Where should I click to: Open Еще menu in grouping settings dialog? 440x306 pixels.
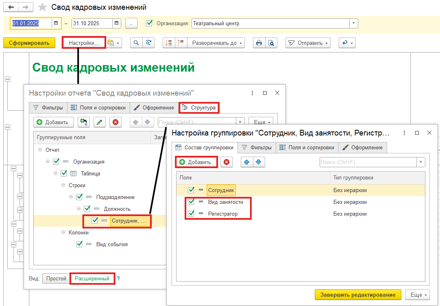click(x=417, y=295)
